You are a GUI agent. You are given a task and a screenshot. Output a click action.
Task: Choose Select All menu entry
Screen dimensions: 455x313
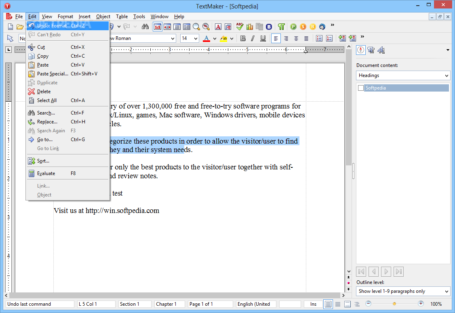click(67, 100)
